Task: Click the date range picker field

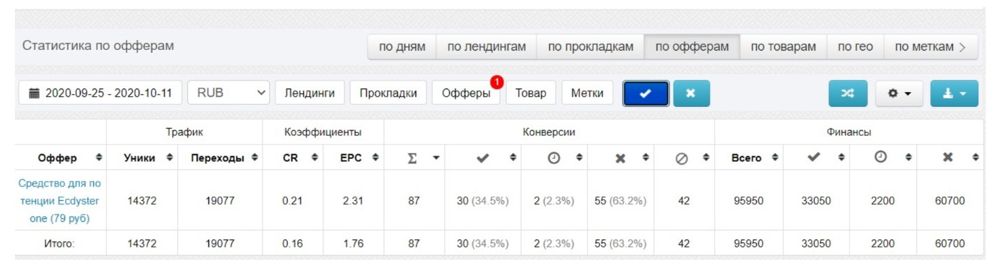Action: [x=100, y=93]
